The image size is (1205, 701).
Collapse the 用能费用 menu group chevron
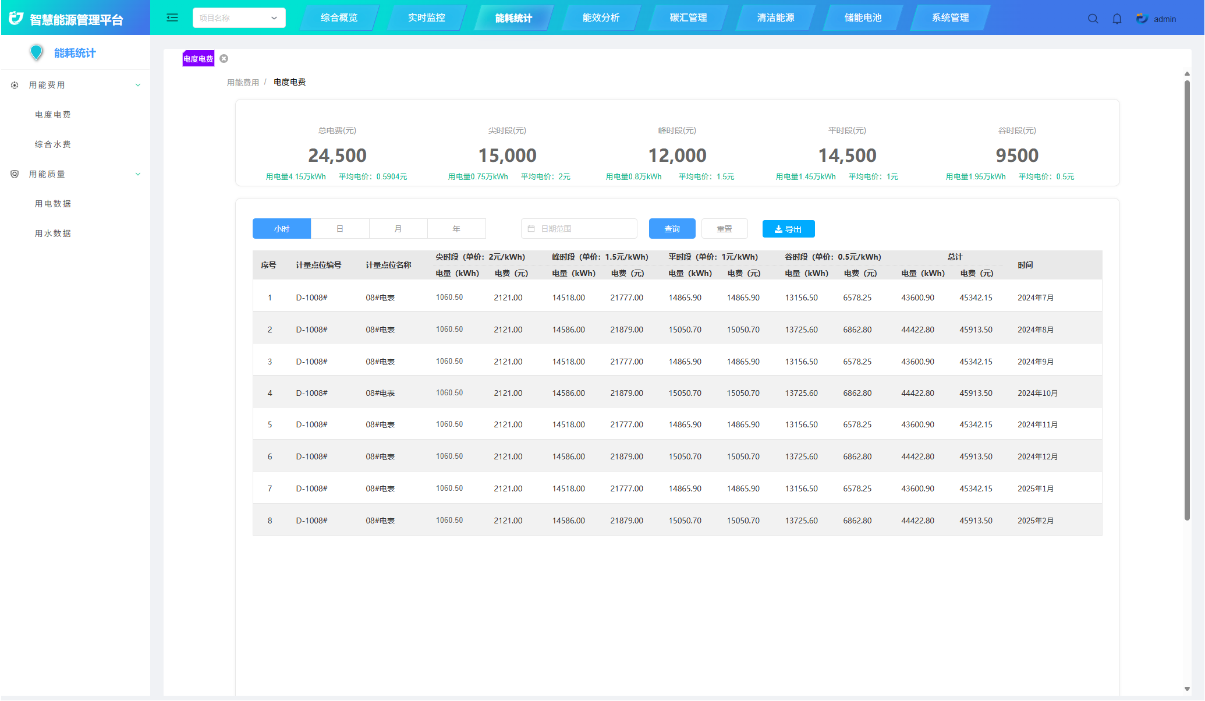click(x=138, y=85)
